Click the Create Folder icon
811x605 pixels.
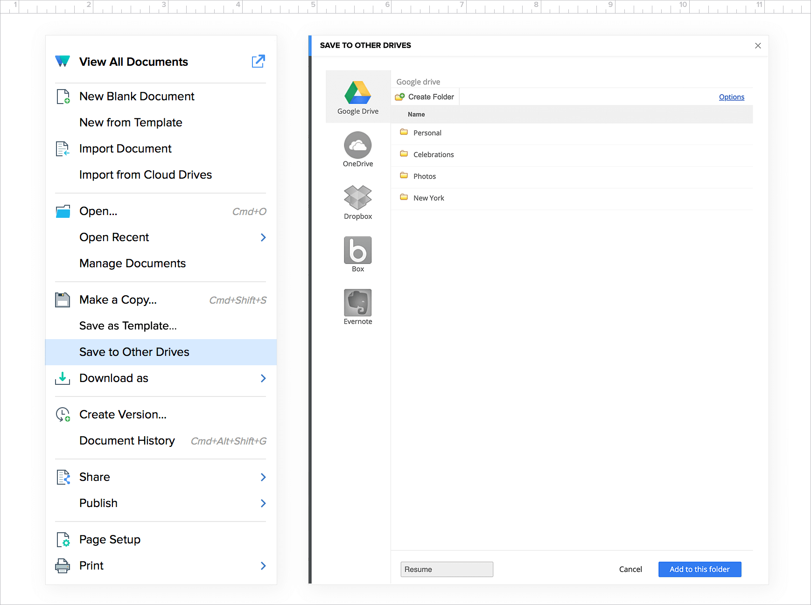click(400, 97)
